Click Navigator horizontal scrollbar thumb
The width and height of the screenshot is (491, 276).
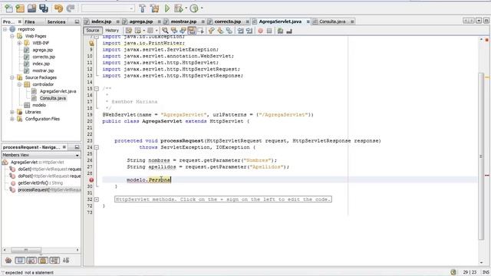(26, 250)
